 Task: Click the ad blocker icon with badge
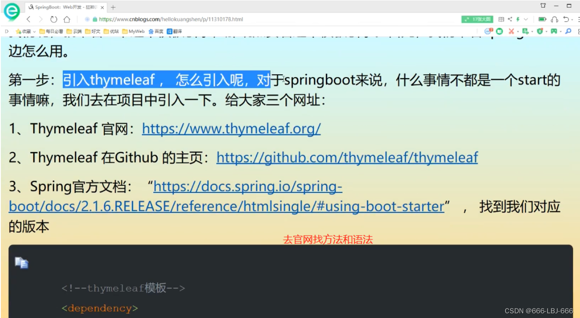point(489,31)
